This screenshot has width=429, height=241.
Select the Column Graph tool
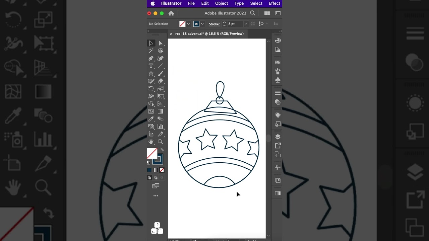161,127
